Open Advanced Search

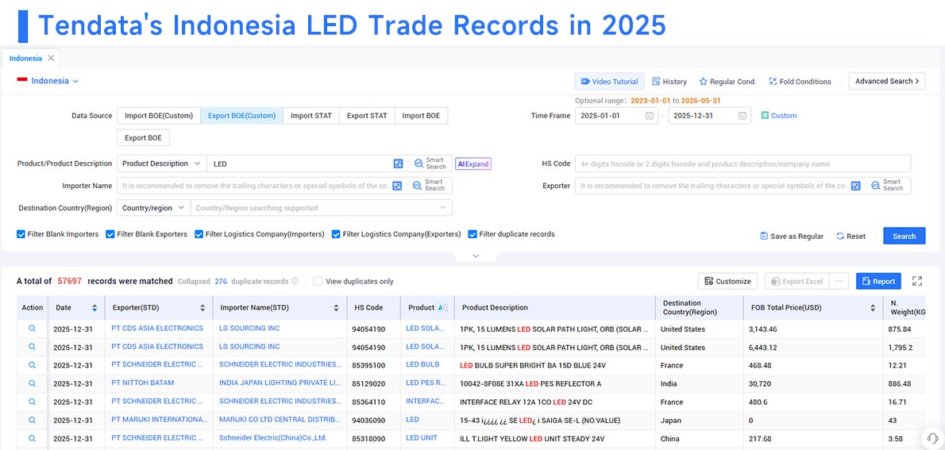(x=887, y=81)
